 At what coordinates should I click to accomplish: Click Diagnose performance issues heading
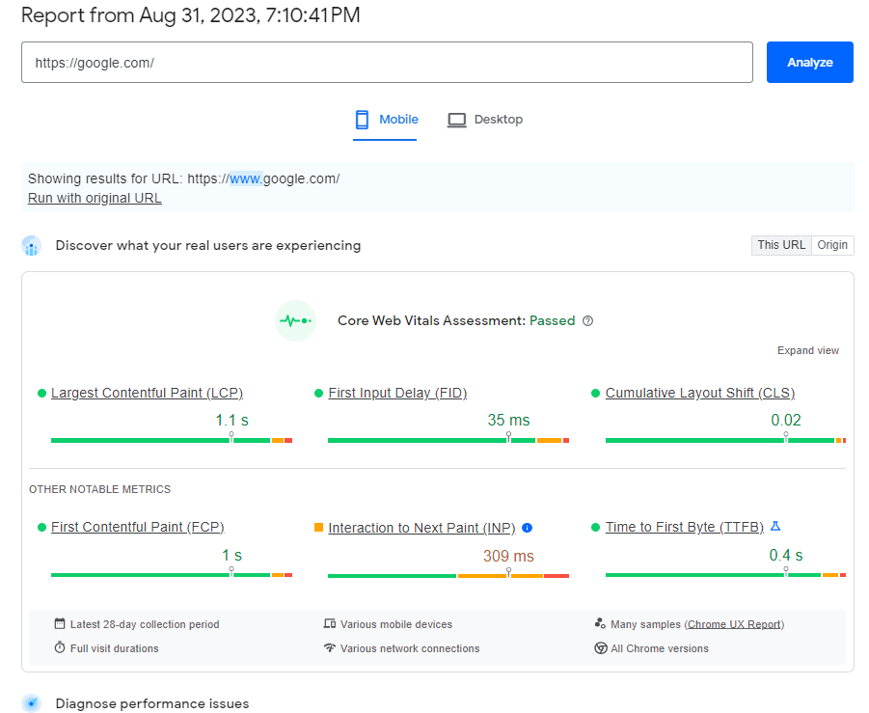coord(152,703)
